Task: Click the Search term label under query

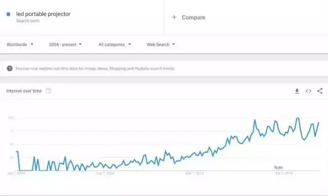Action: [x=28, y=21]
